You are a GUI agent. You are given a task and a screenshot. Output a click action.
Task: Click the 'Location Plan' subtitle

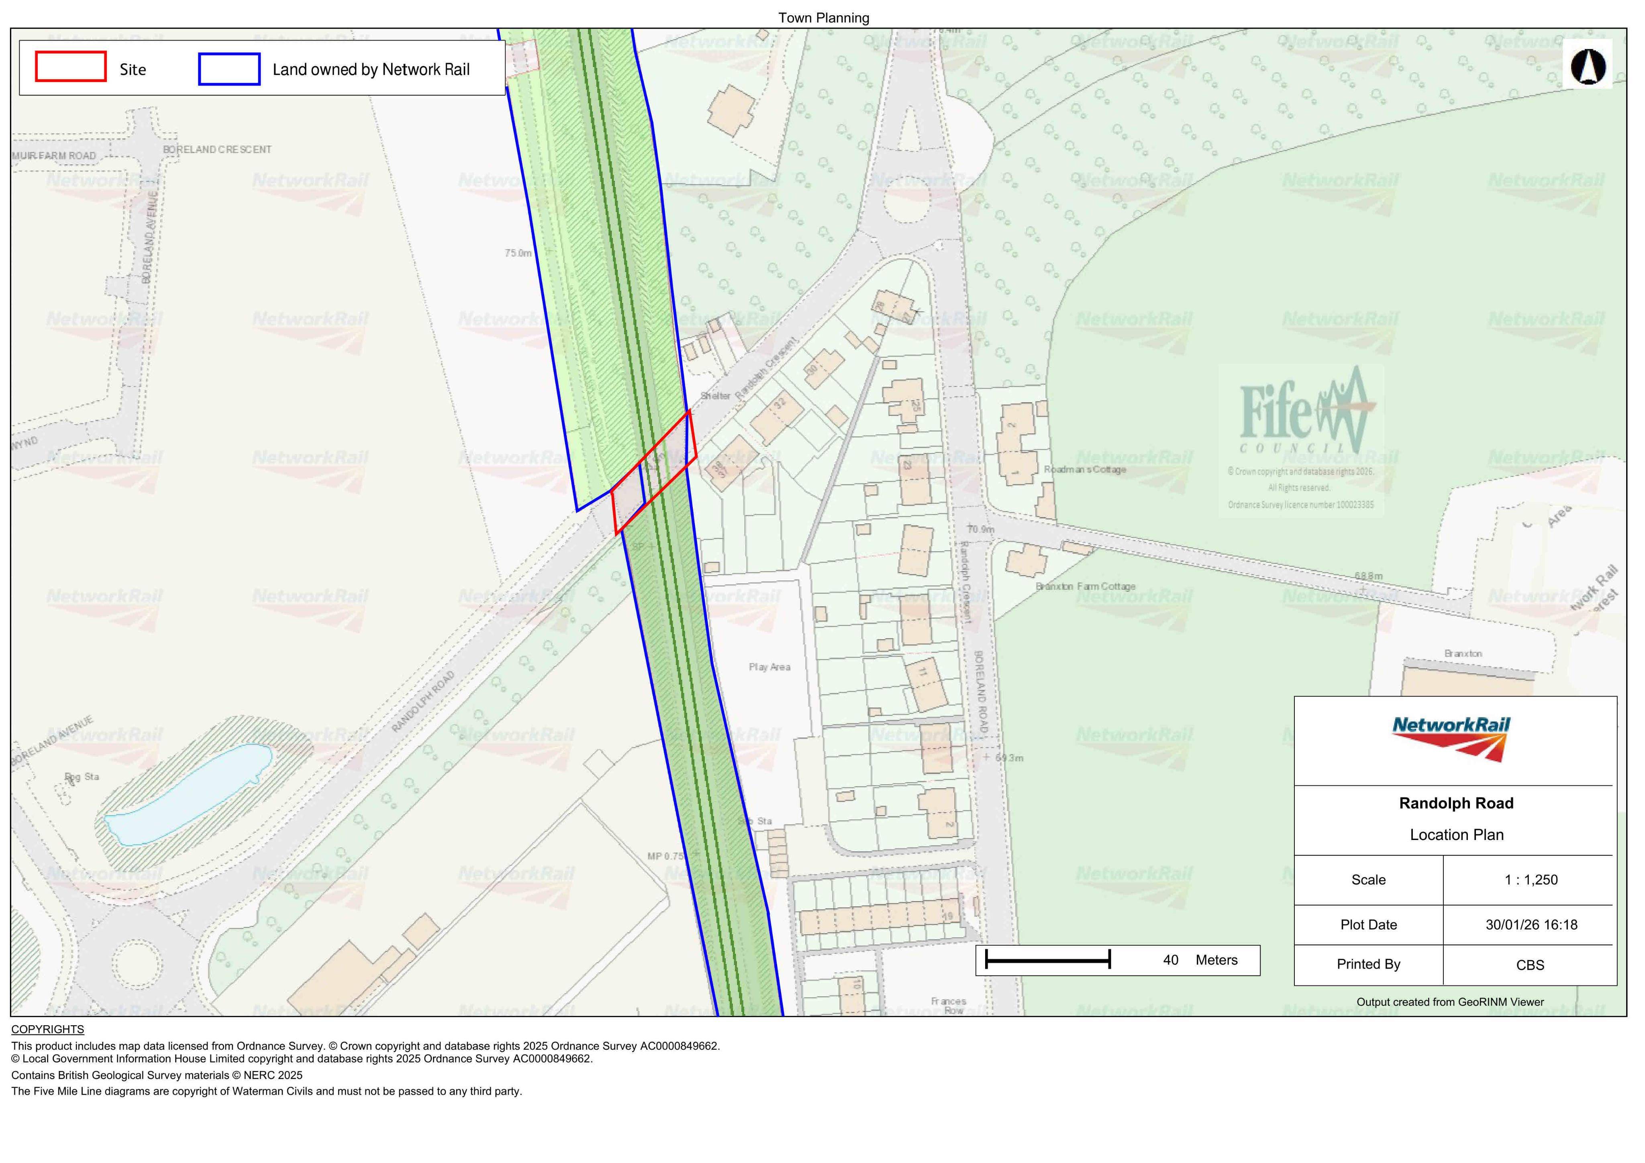pyautogui.click(x=1457, y=835)
